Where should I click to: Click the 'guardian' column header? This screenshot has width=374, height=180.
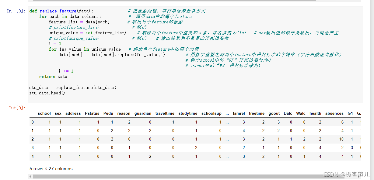143,113
